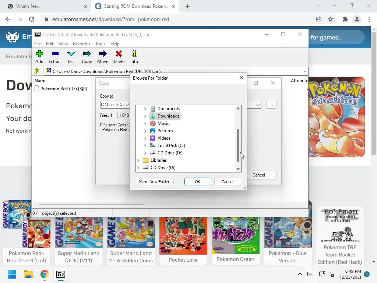Switch to Chrome on the taskbar
Image resolution: width=377 pixels, height=283 pixels.
pos(44,274)
